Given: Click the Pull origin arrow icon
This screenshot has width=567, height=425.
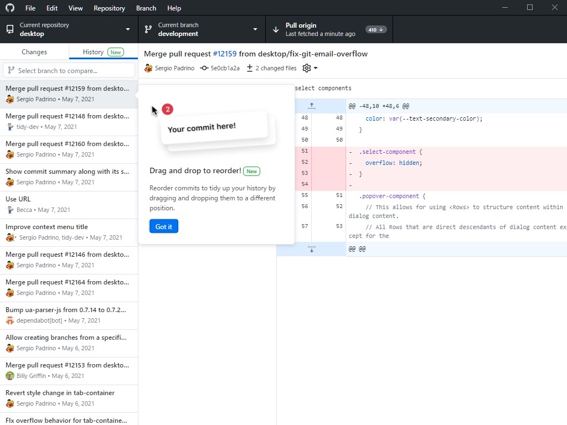Looking at the screenshot, I should click(x=276, y=29).
